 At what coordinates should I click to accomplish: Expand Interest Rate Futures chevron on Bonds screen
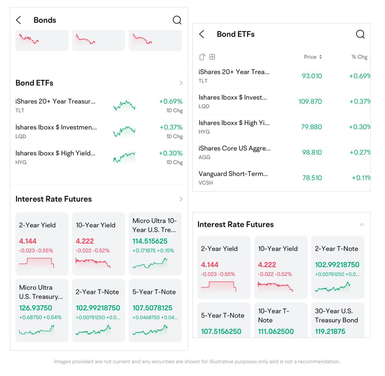coord(181,199)
